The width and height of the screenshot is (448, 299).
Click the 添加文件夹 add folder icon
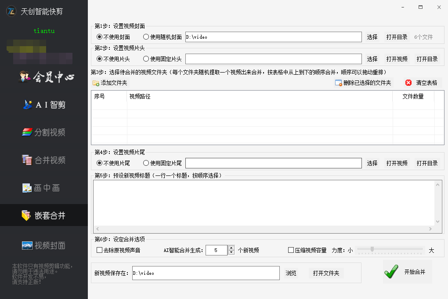(x=111, y=83)
